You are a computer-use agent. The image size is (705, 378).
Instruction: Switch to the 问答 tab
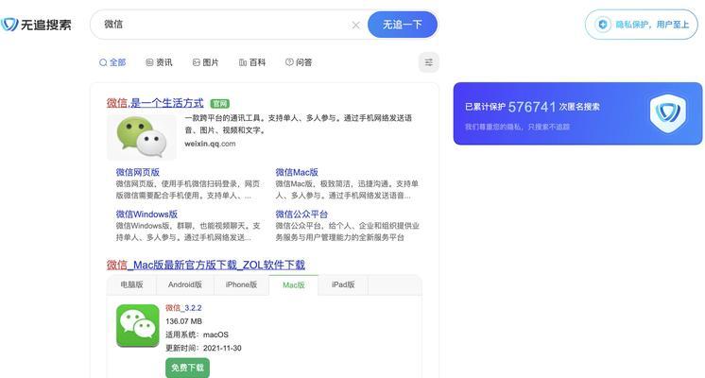coord(299,62)
